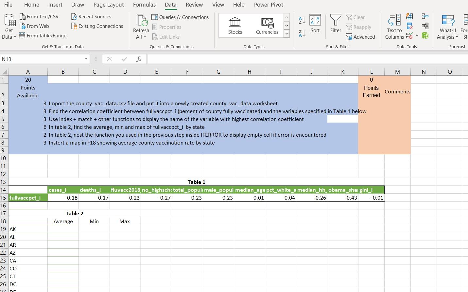Click inside the Name Box showing N13

click(x=43, y=59)
